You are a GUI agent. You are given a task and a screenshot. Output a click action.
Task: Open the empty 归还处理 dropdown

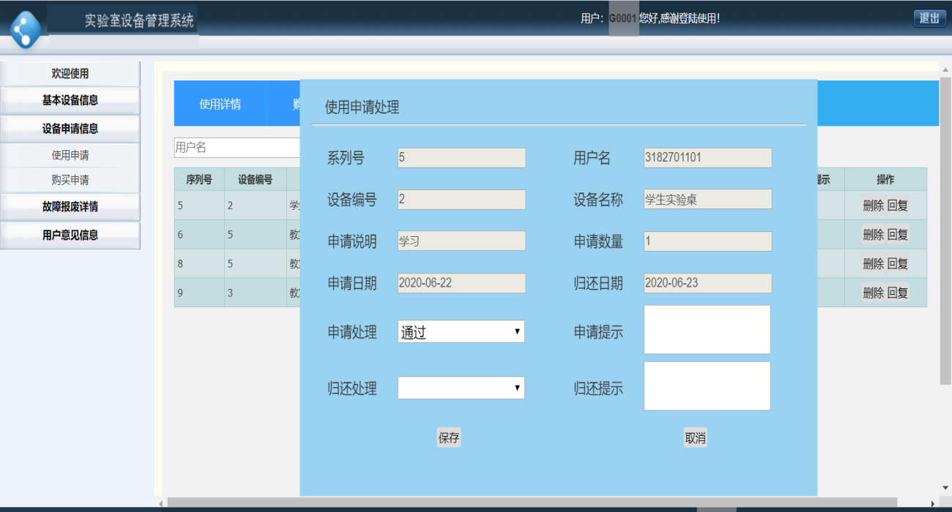461,388
